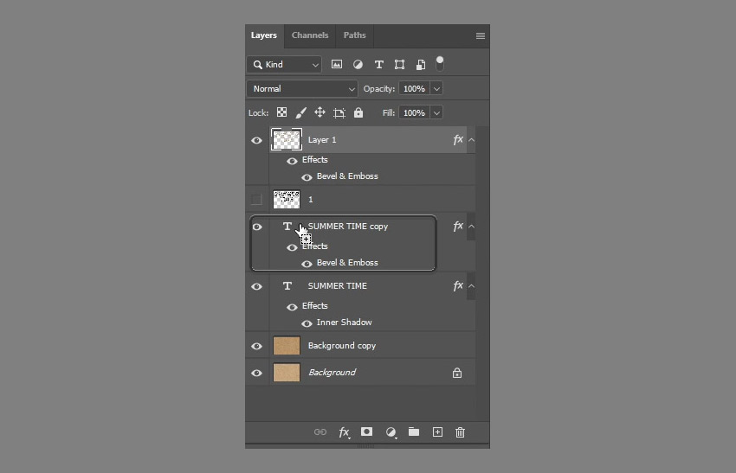Hide SUMMER TIME copy Bevel & Emboss
Image resolution: width=736 pixels, height=473 pixels.
(x=307, y=264)
